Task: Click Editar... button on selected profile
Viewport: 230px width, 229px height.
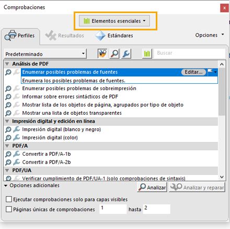Action: pos(193,72)
